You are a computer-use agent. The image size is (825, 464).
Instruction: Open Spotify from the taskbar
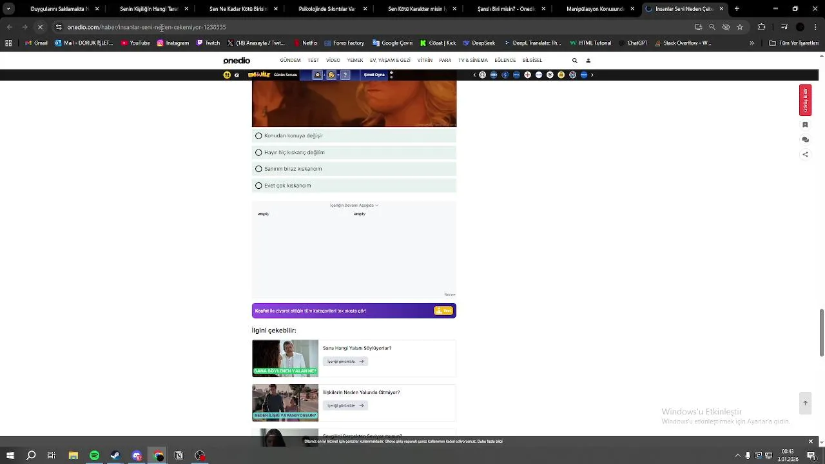pyautogui.click(x=94, y=456)
